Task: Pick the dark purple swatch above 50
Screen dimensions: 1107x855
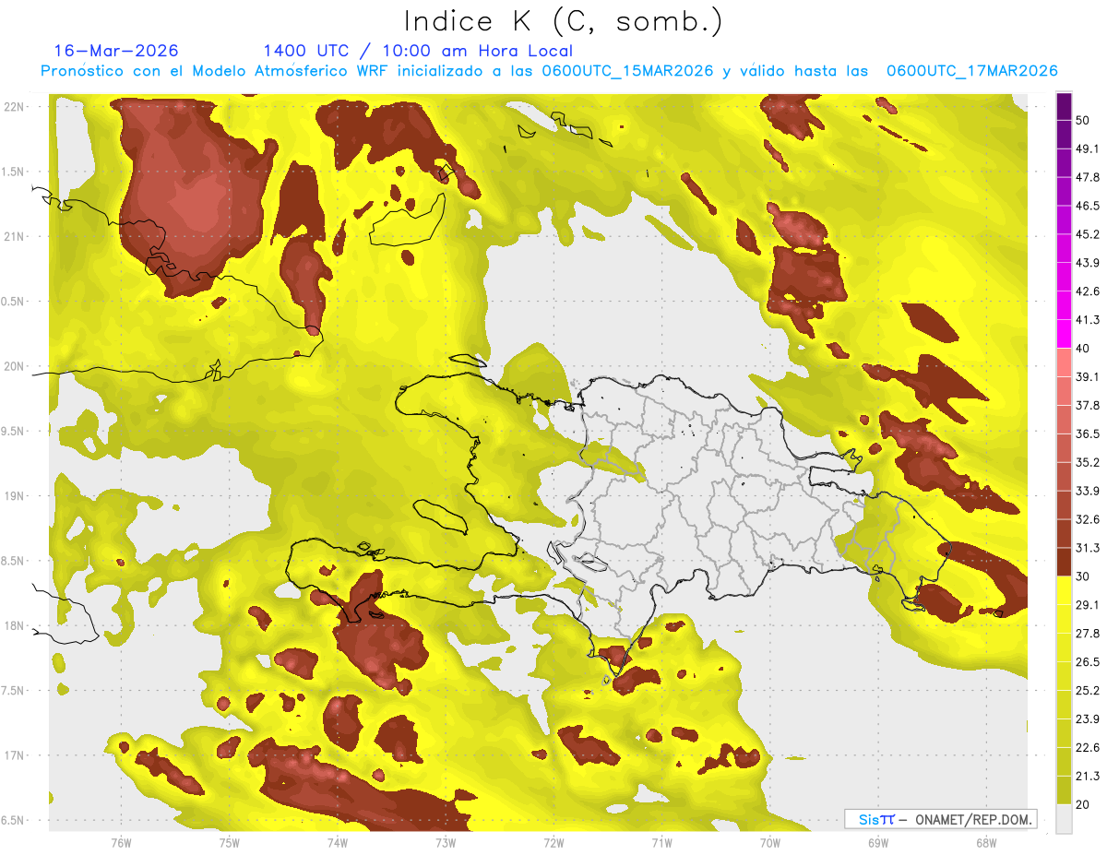Action: pos(1064,106)
